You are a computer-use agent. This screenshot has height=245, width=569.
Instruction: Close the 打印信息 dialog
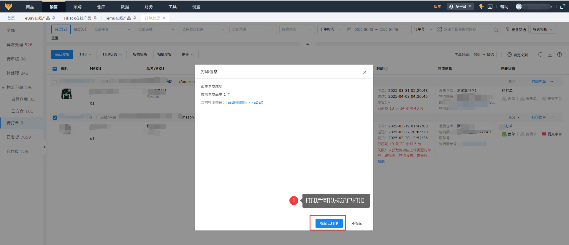click(365, 72)
